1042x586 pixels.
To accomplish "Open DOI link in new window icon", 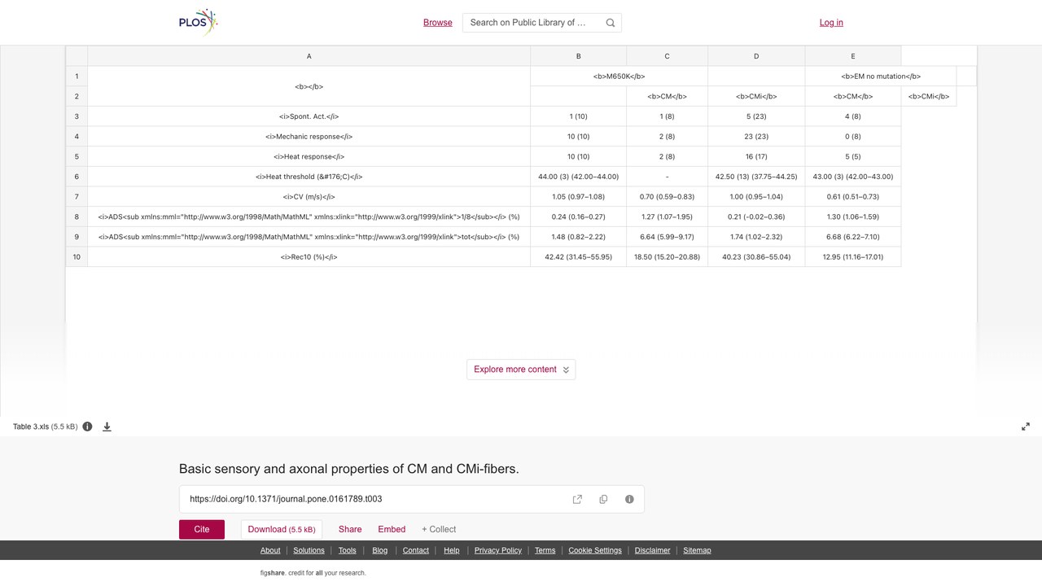I will (x=577, y=499).
